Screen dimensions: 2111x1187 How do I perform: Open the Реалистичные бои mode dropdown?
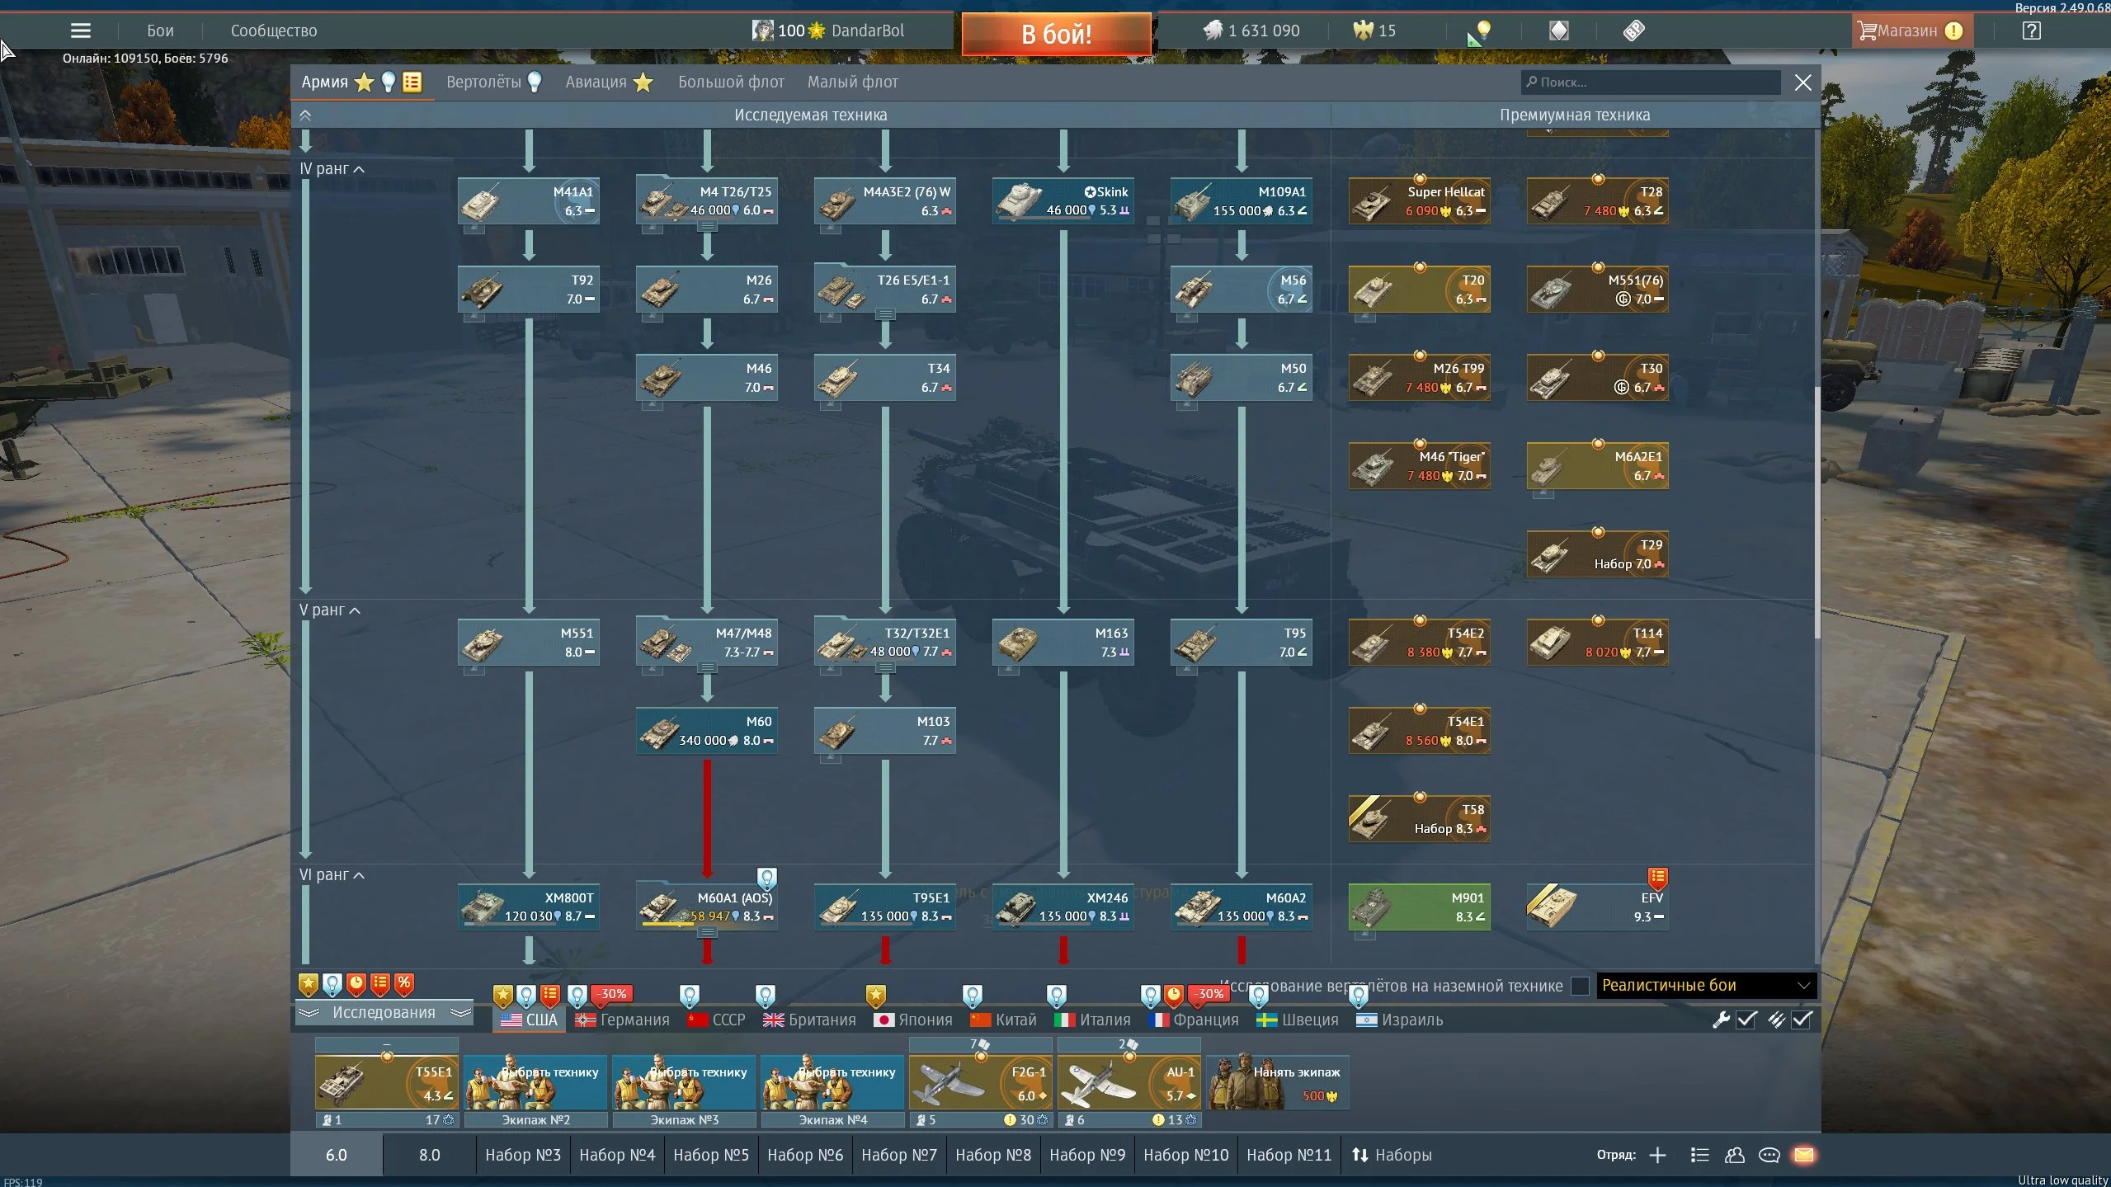[1705, 986]
